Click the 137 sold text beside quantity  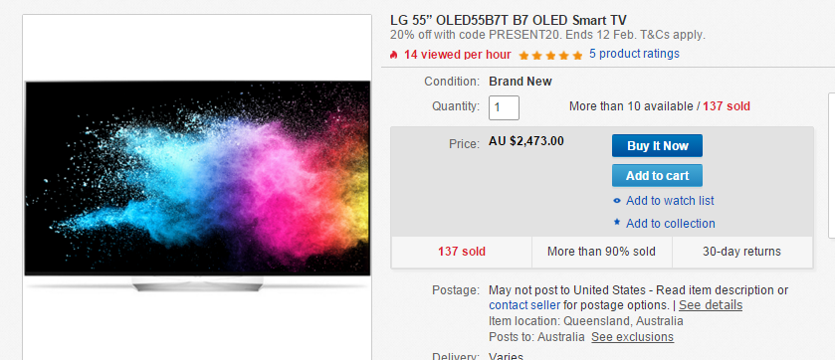(x=727, y=106)
